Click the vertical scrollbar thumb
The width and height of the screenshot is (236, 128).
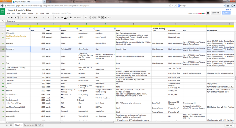click(x=235, y=78)
